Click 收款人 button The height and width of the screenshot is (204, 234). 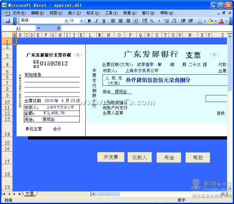pyautogui.click(x=140, y=157)
